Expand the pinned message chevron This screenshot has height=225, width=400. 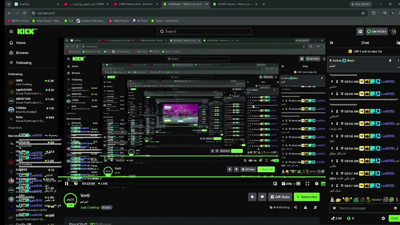[398, 67]
